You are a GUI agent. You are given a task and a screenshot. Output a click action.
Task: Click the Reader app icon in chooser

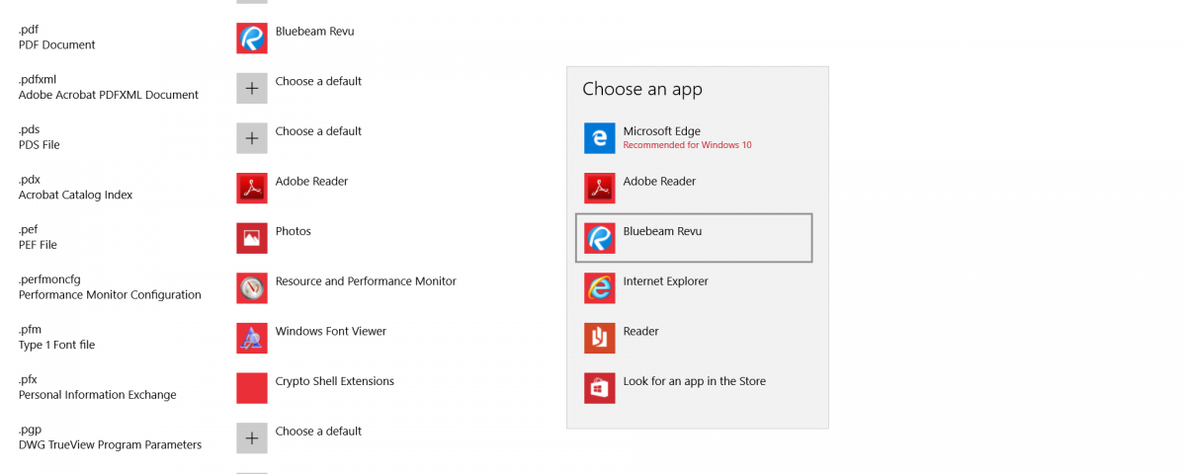600,338
